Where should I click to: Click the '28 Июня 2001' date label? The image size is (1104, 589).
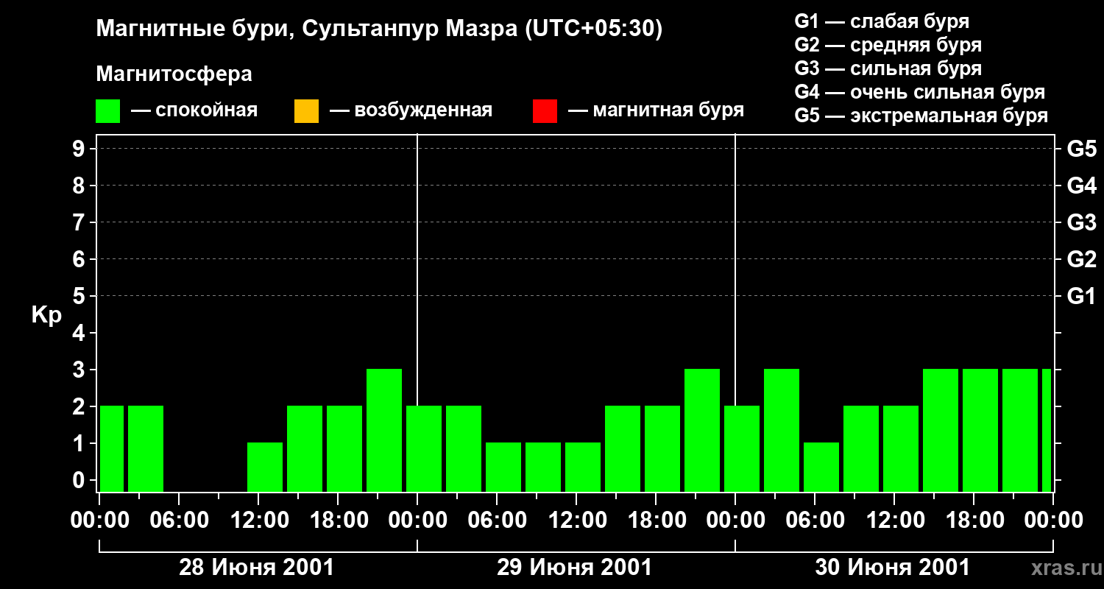click(x=257, y=568)
